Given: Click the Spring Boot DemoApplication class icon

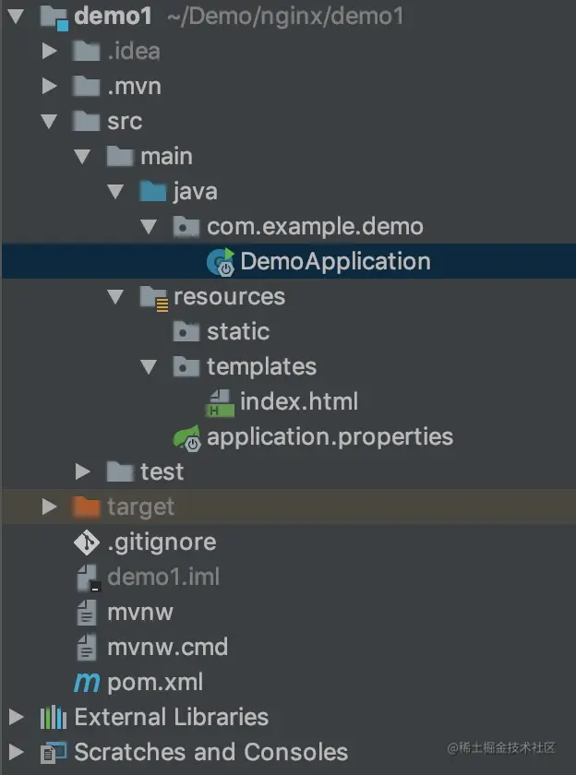Looking at the screenshot, I should click(x=221, y=261).
